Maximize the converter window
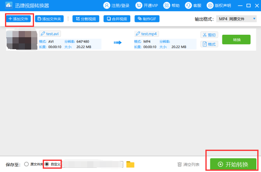This screenshot has width=261, height=172. (249, 6)
